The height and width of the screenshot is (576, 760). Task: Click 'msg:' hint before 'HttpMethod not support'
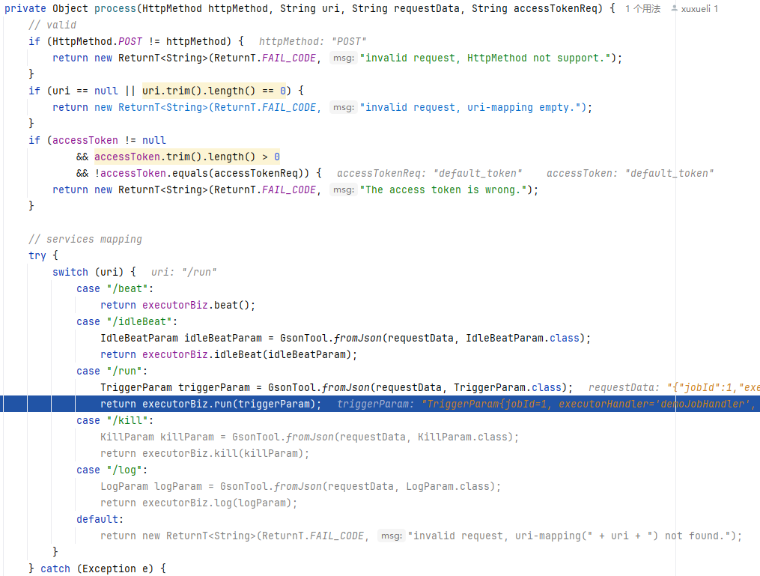[x=344, y=58]
